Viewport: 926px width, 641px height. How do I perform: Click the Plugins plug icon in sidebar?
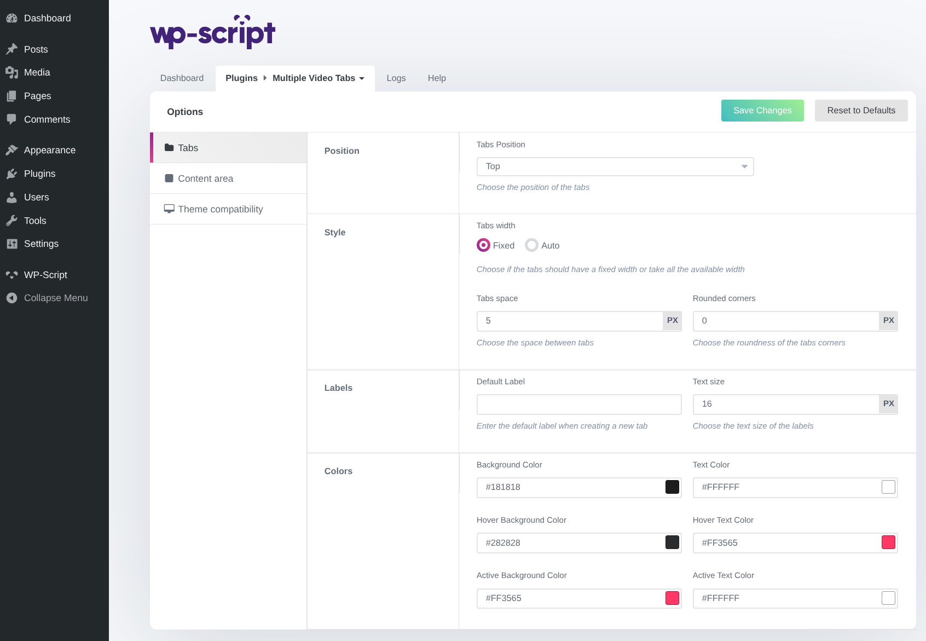click(x=11, y=174)
